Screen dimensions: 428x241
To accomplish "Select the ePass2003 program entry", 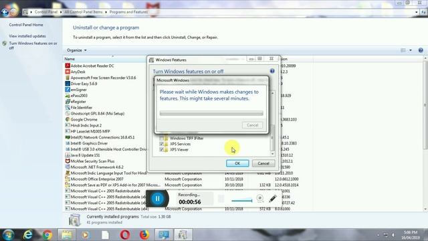I will click(x=79, y=96).
